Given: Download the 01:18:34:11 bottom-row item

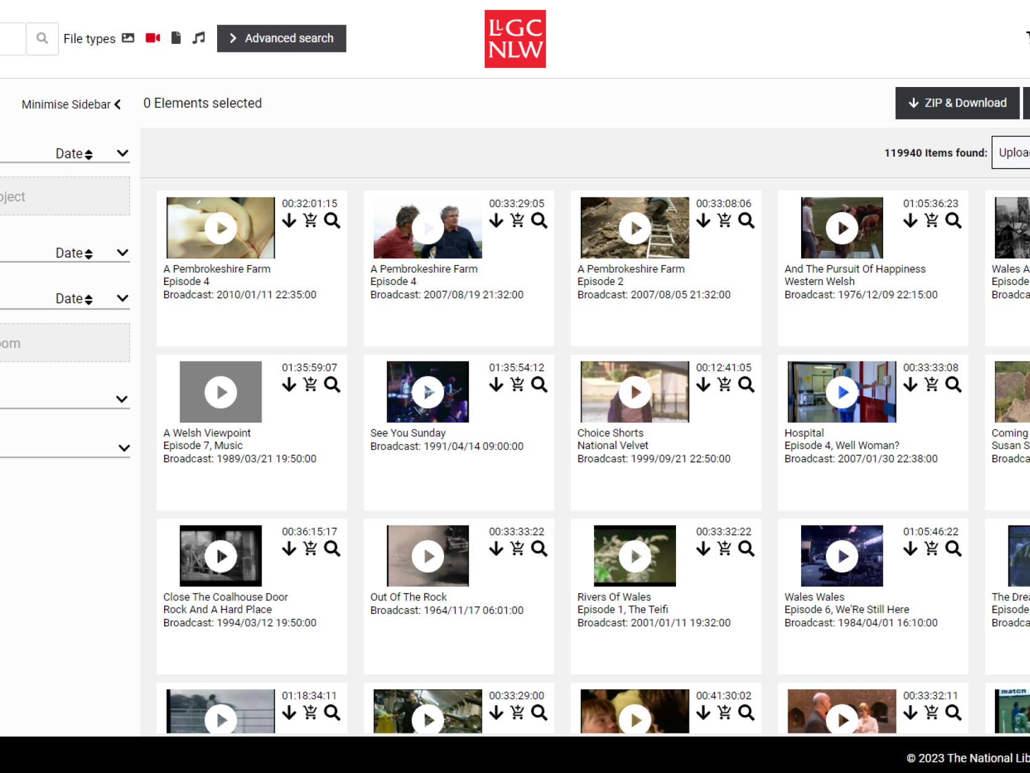Looking at the screenshot, I should 289,713.
